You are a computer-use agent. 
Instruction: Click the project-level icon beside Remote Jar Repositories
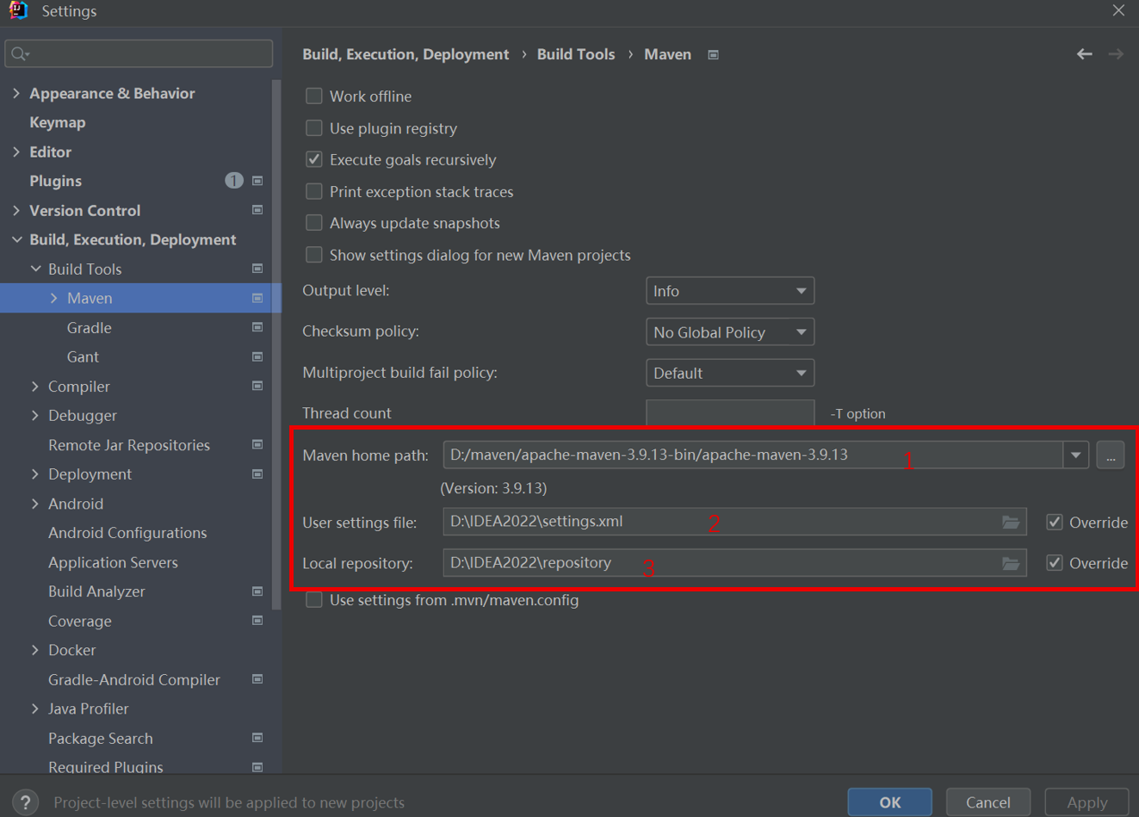point(257,444)
